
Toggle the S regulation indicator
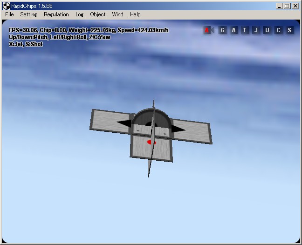pyautogui.click(x=289, y=30)
